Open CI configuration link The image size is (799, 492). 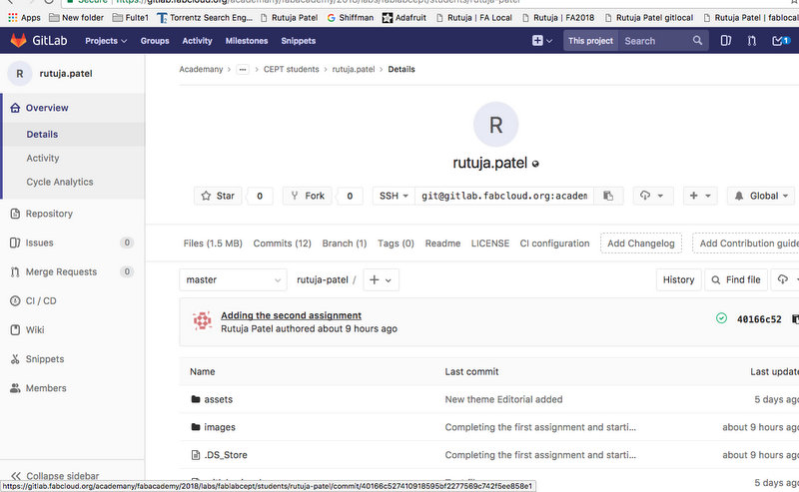click(x=554, y=244)
